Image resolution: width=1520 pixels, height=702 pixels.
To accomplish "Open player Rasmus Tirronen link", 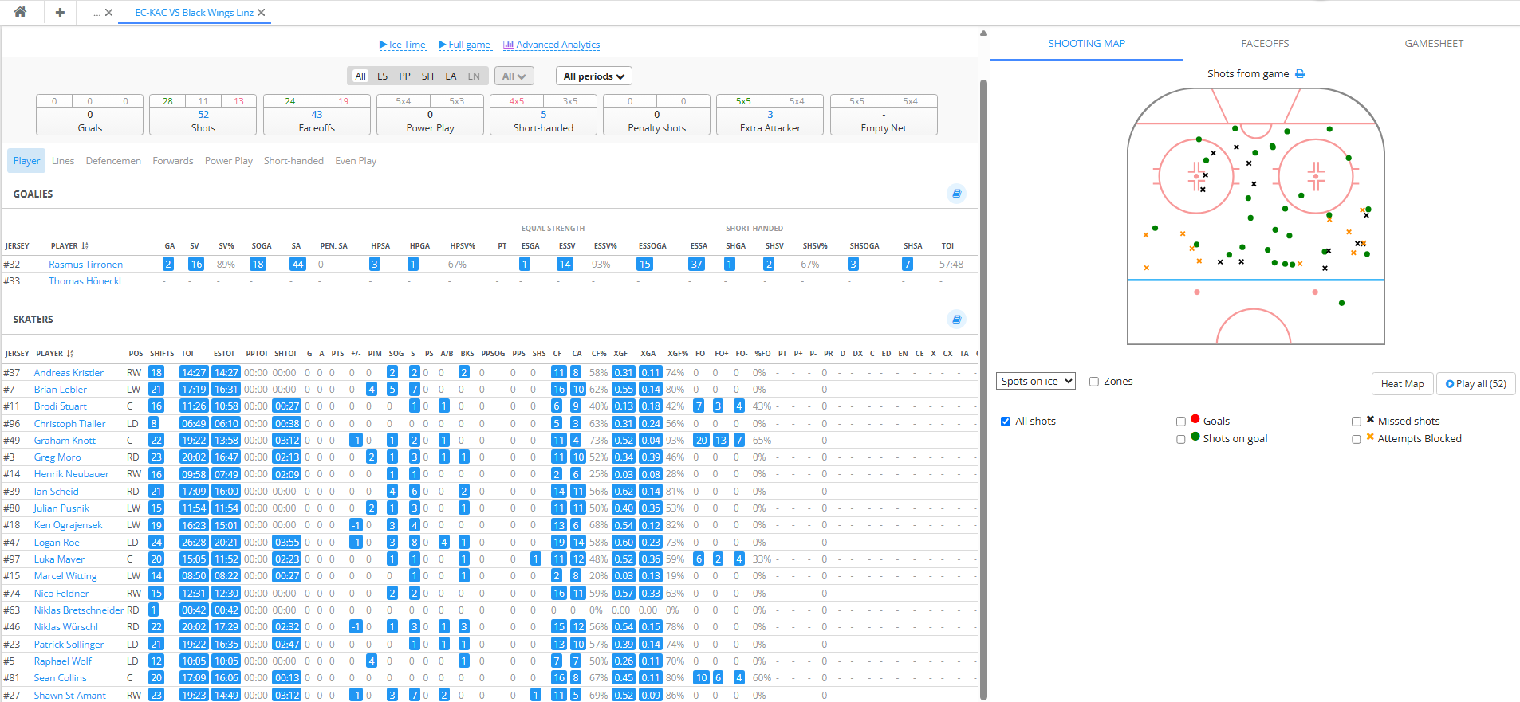I will tap(85, 265).
